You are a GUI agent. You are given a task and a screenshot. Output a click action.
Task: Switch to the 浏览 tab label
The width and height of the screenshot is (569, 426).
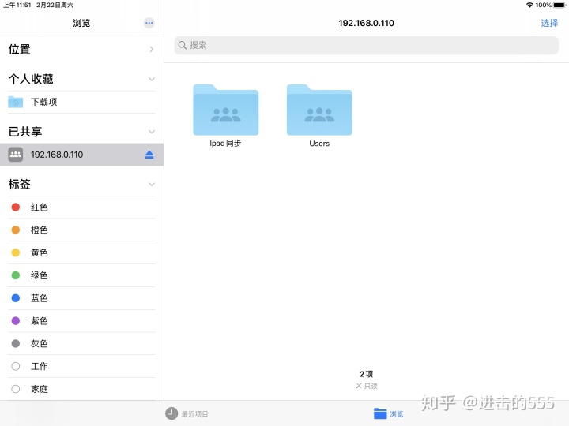[x=396, y=413]
